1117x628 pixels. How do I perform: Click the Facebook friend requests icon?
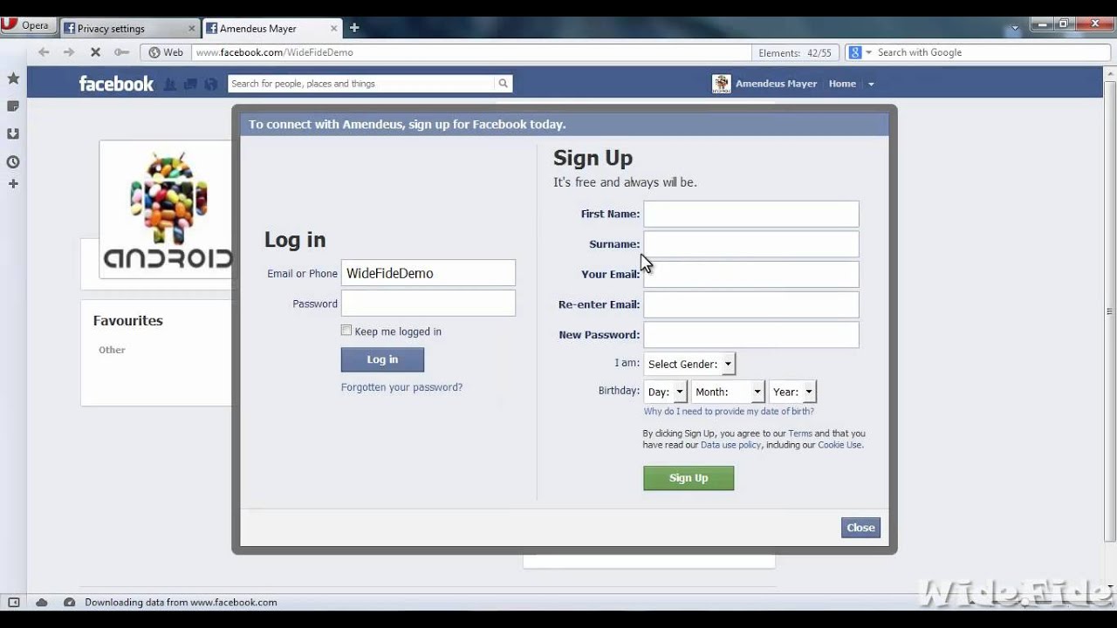click(x=170, y=85)
